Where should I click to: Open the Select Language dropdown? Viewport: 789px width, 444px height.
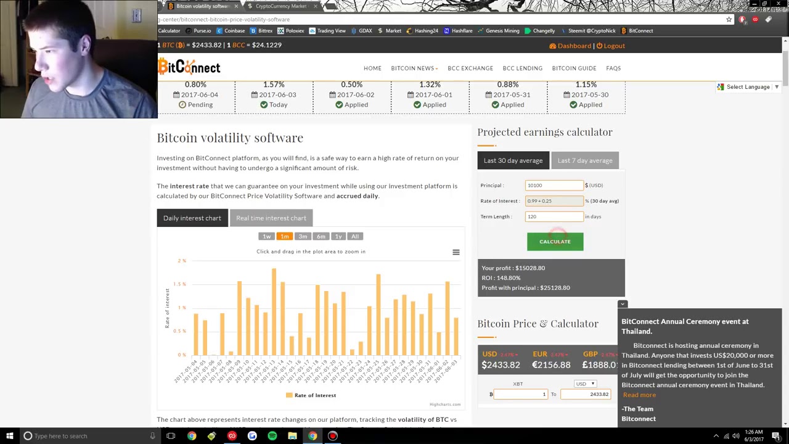tap(748, 87)
